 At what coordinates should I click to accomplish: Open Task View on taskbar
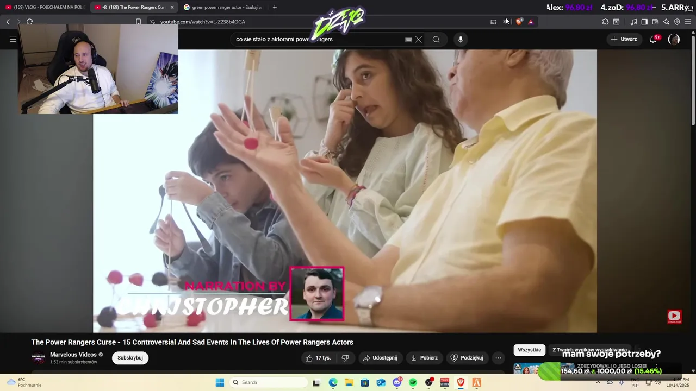point(316,382)
